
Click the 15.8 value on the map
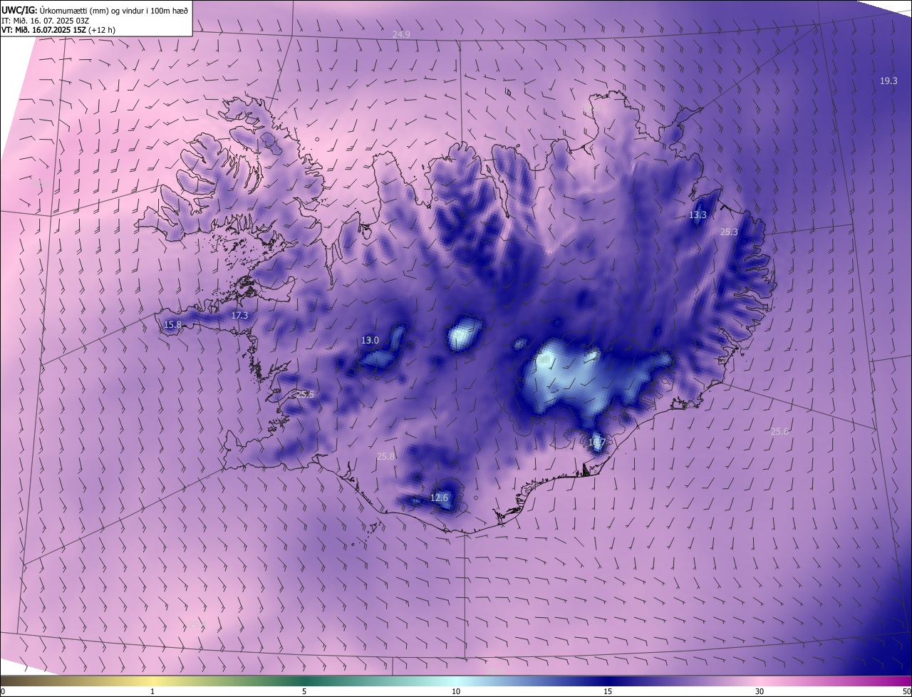point(172,325)
